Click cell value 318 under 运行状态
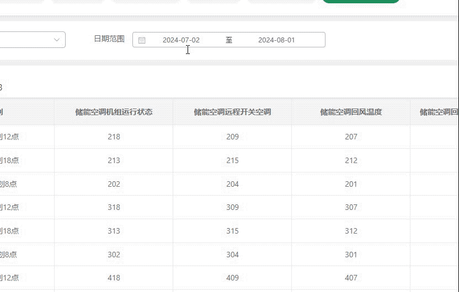 click(114, 207)
